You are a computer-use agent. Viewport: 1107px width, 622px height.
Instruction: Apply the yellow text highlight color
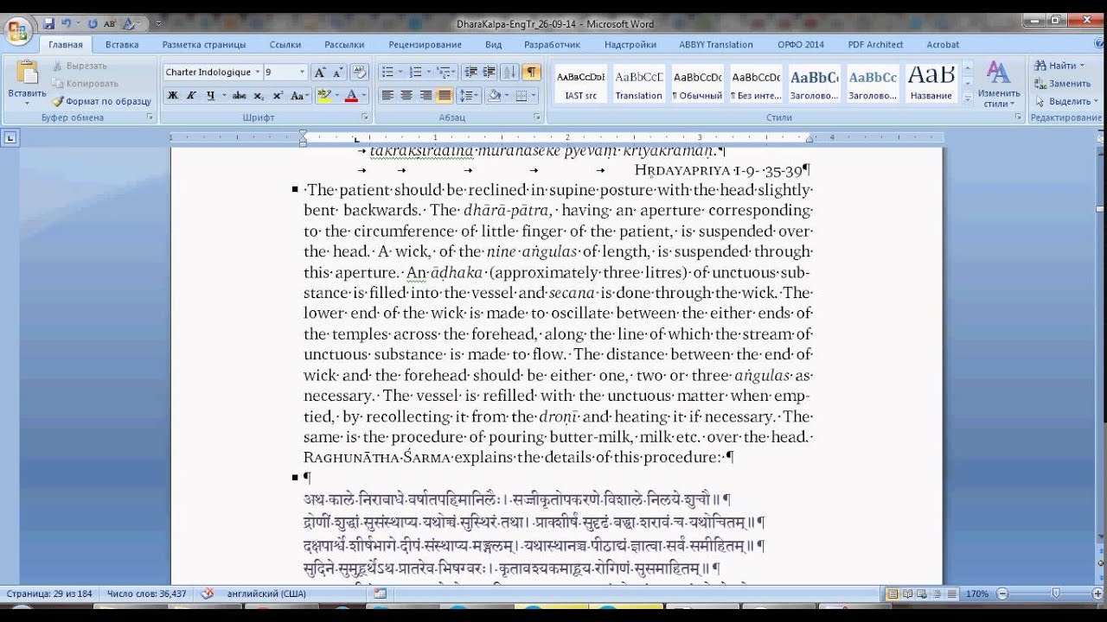[x=323, y=96]
